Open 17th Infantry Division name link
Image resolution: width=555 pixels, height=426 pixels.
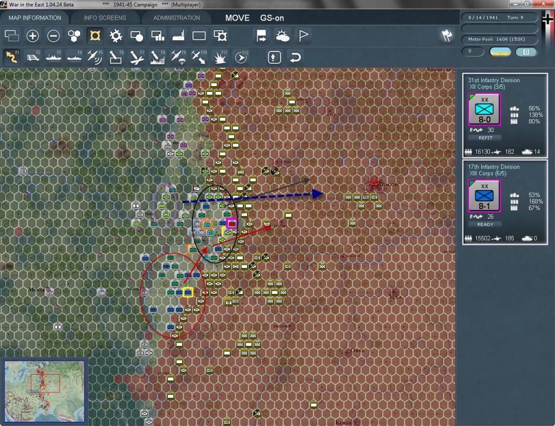tap(494, 167)
